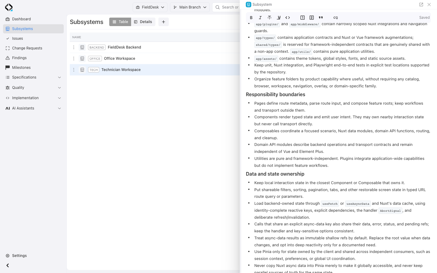Open row menu for Office Workspace
The width and height of the screenshot is (437, 273).
[x=74, y=59]
